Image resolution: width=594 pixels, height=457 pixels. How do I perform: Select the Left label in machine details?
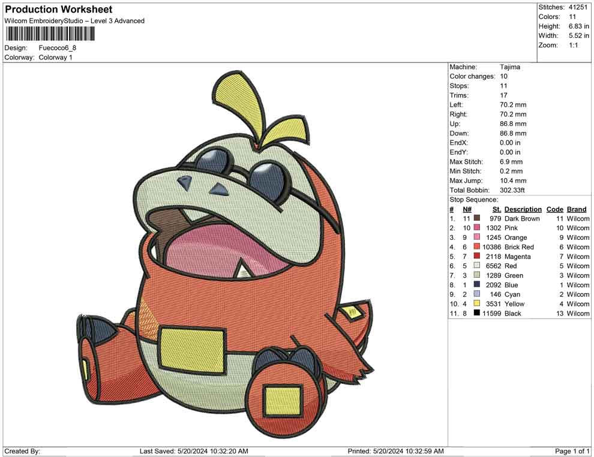[456, 105]
